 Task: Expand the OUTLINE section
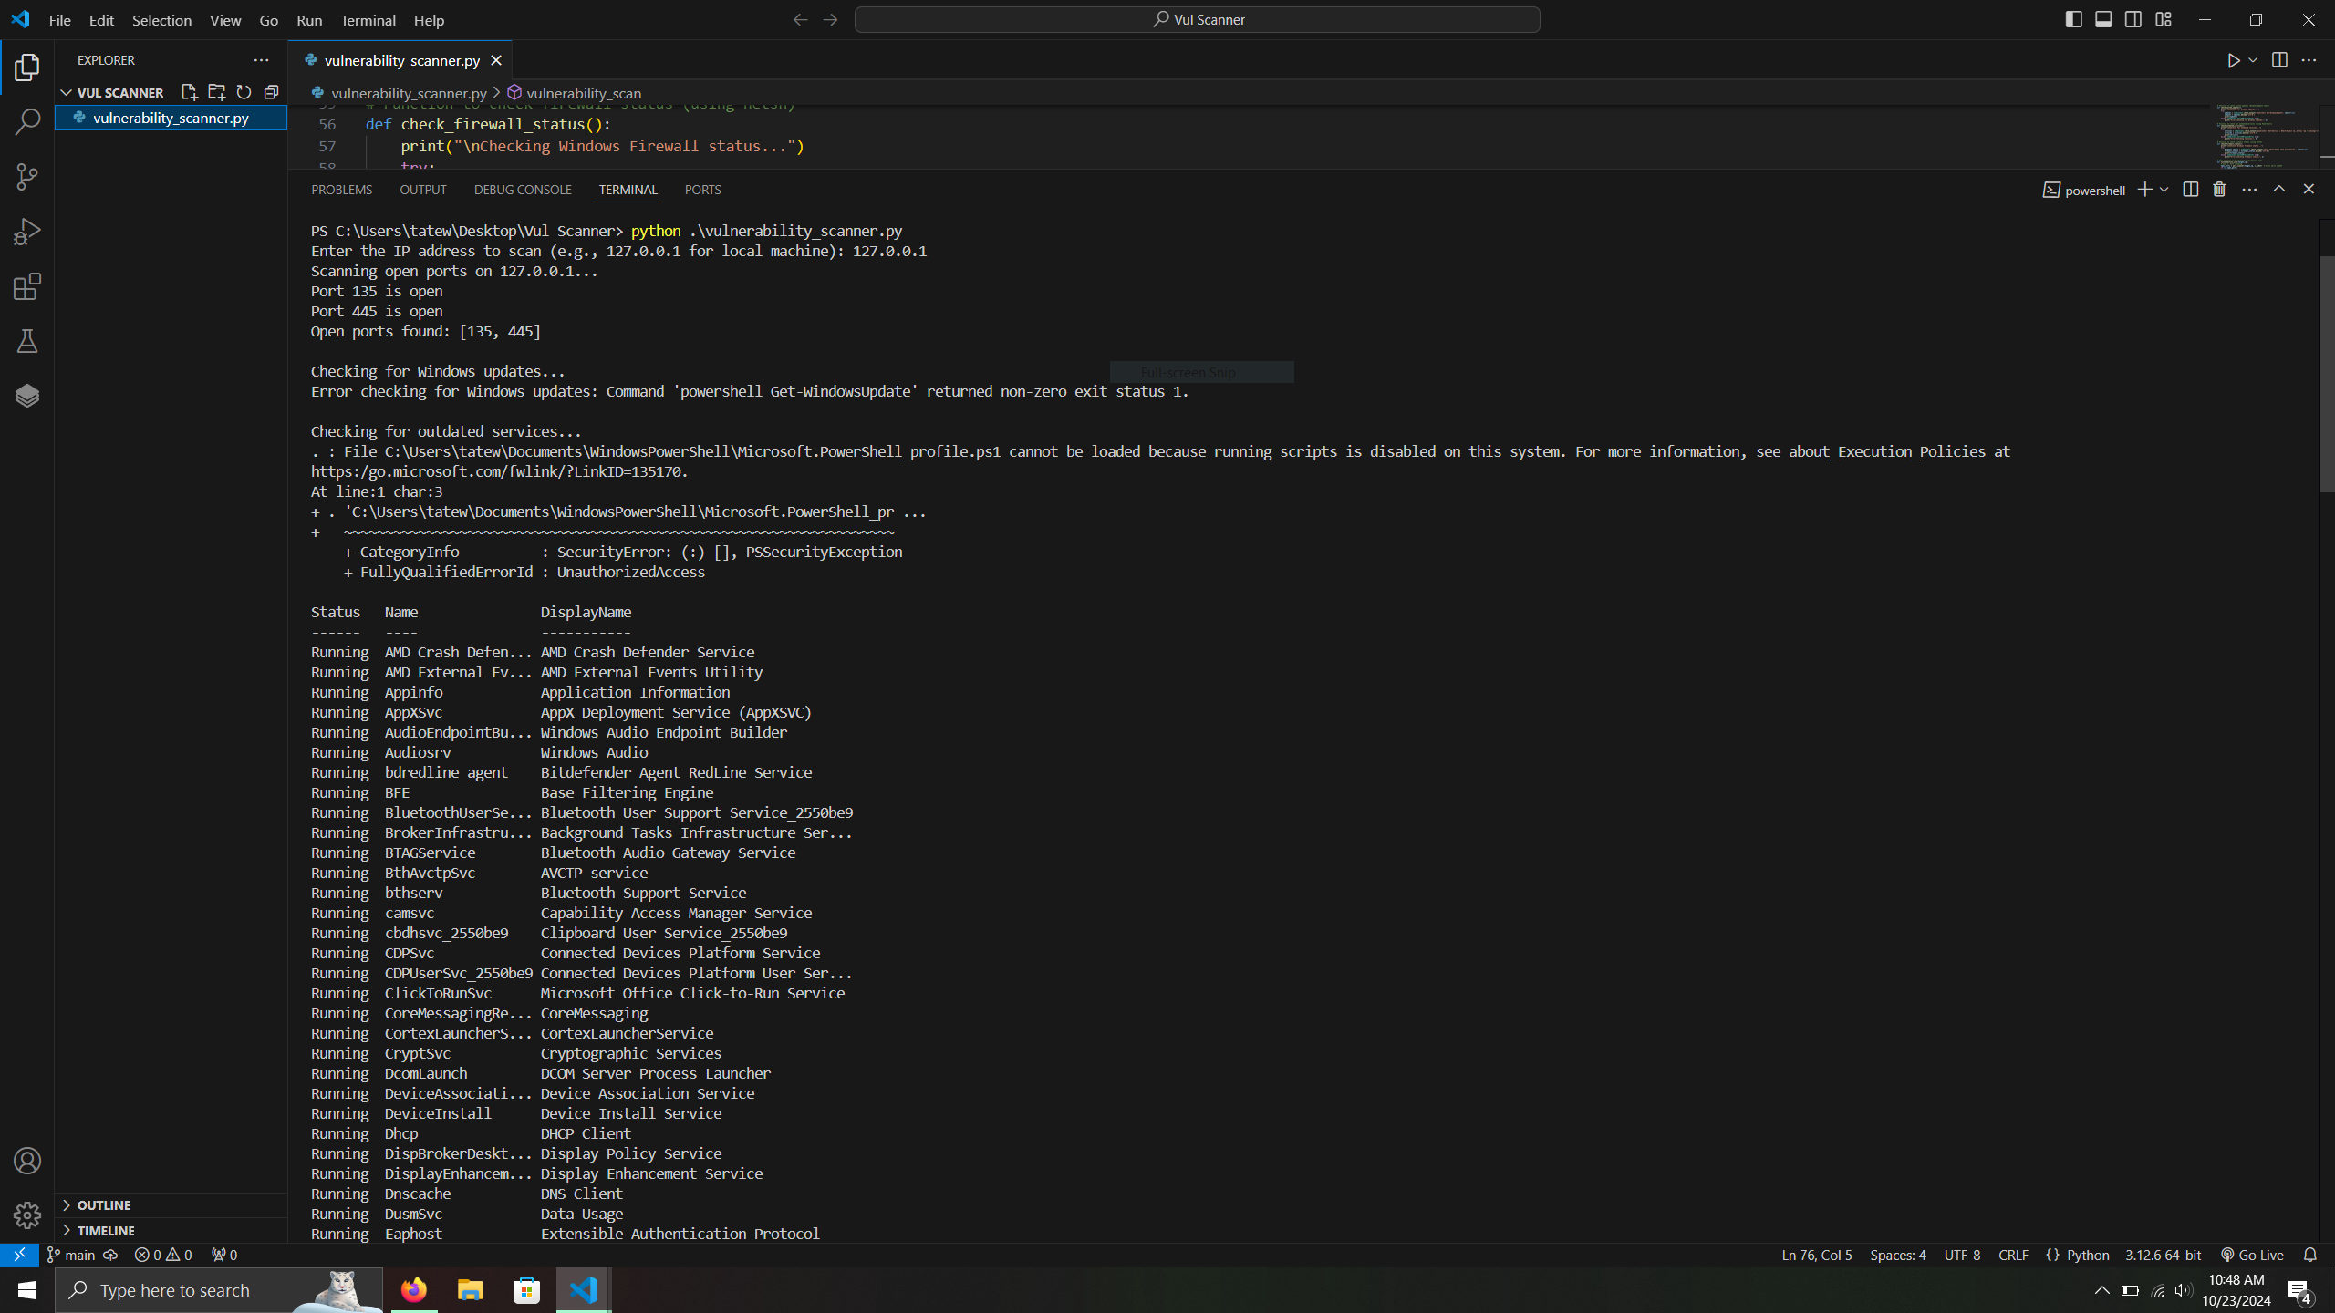[x=103, y=1204]
